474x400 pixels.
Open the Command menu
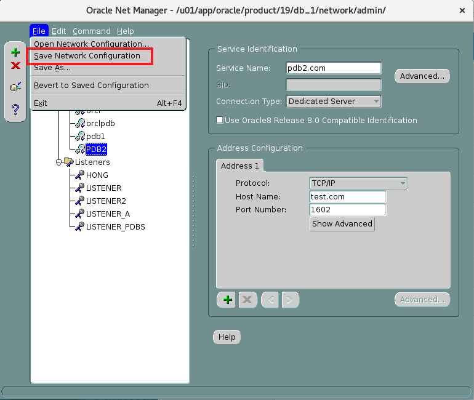coord(92,31)
